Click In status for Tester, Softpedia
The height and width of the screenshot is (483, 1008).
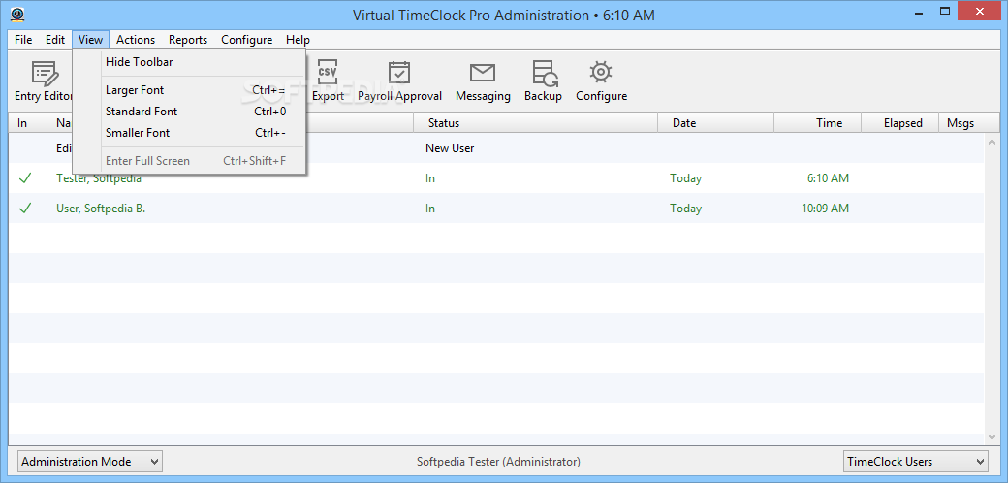point(430,178)
